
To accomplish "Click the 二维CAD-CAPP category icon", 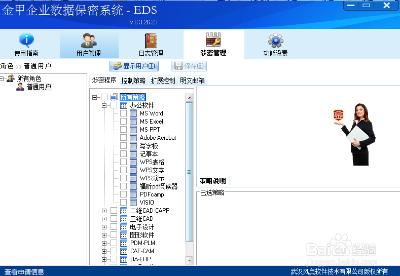I will pyautogui.click(x=124, y=211).
